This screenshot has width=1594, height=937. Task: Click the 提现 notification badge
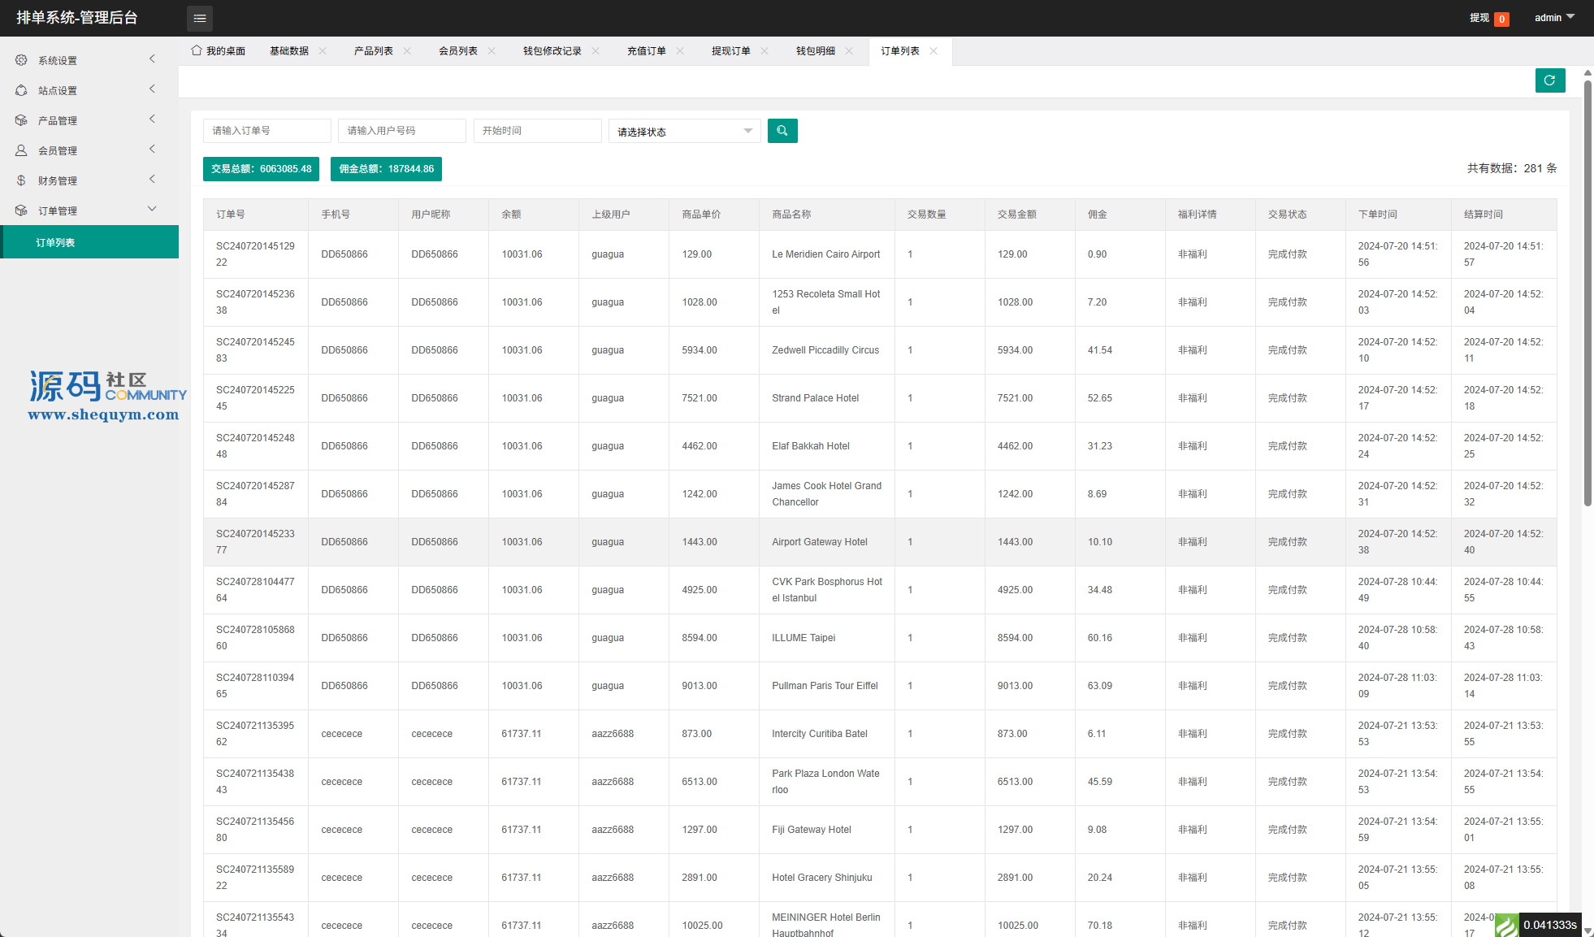1501,19
